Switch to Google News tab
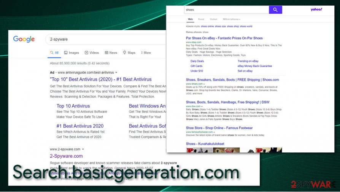Image resolution: width=340 pixels, height=192 pixels. (x=111, y=53)
